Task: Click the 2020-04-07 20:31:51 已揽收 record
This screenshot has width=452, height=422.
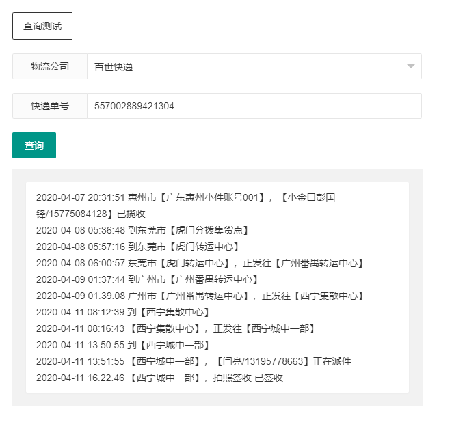Action: 185,206
